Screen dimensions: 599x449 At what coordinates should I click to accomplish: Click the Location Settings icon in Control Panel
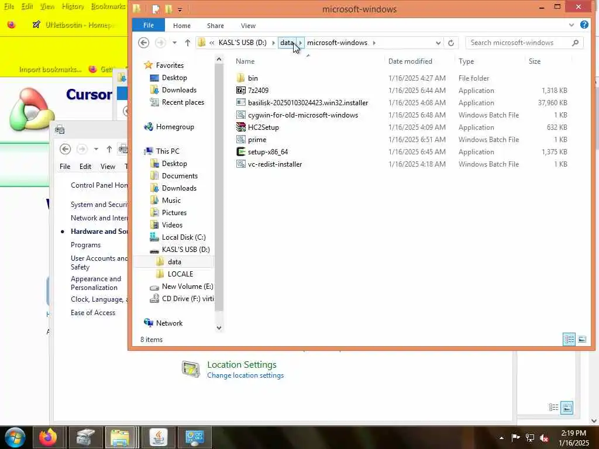point(190,369)
